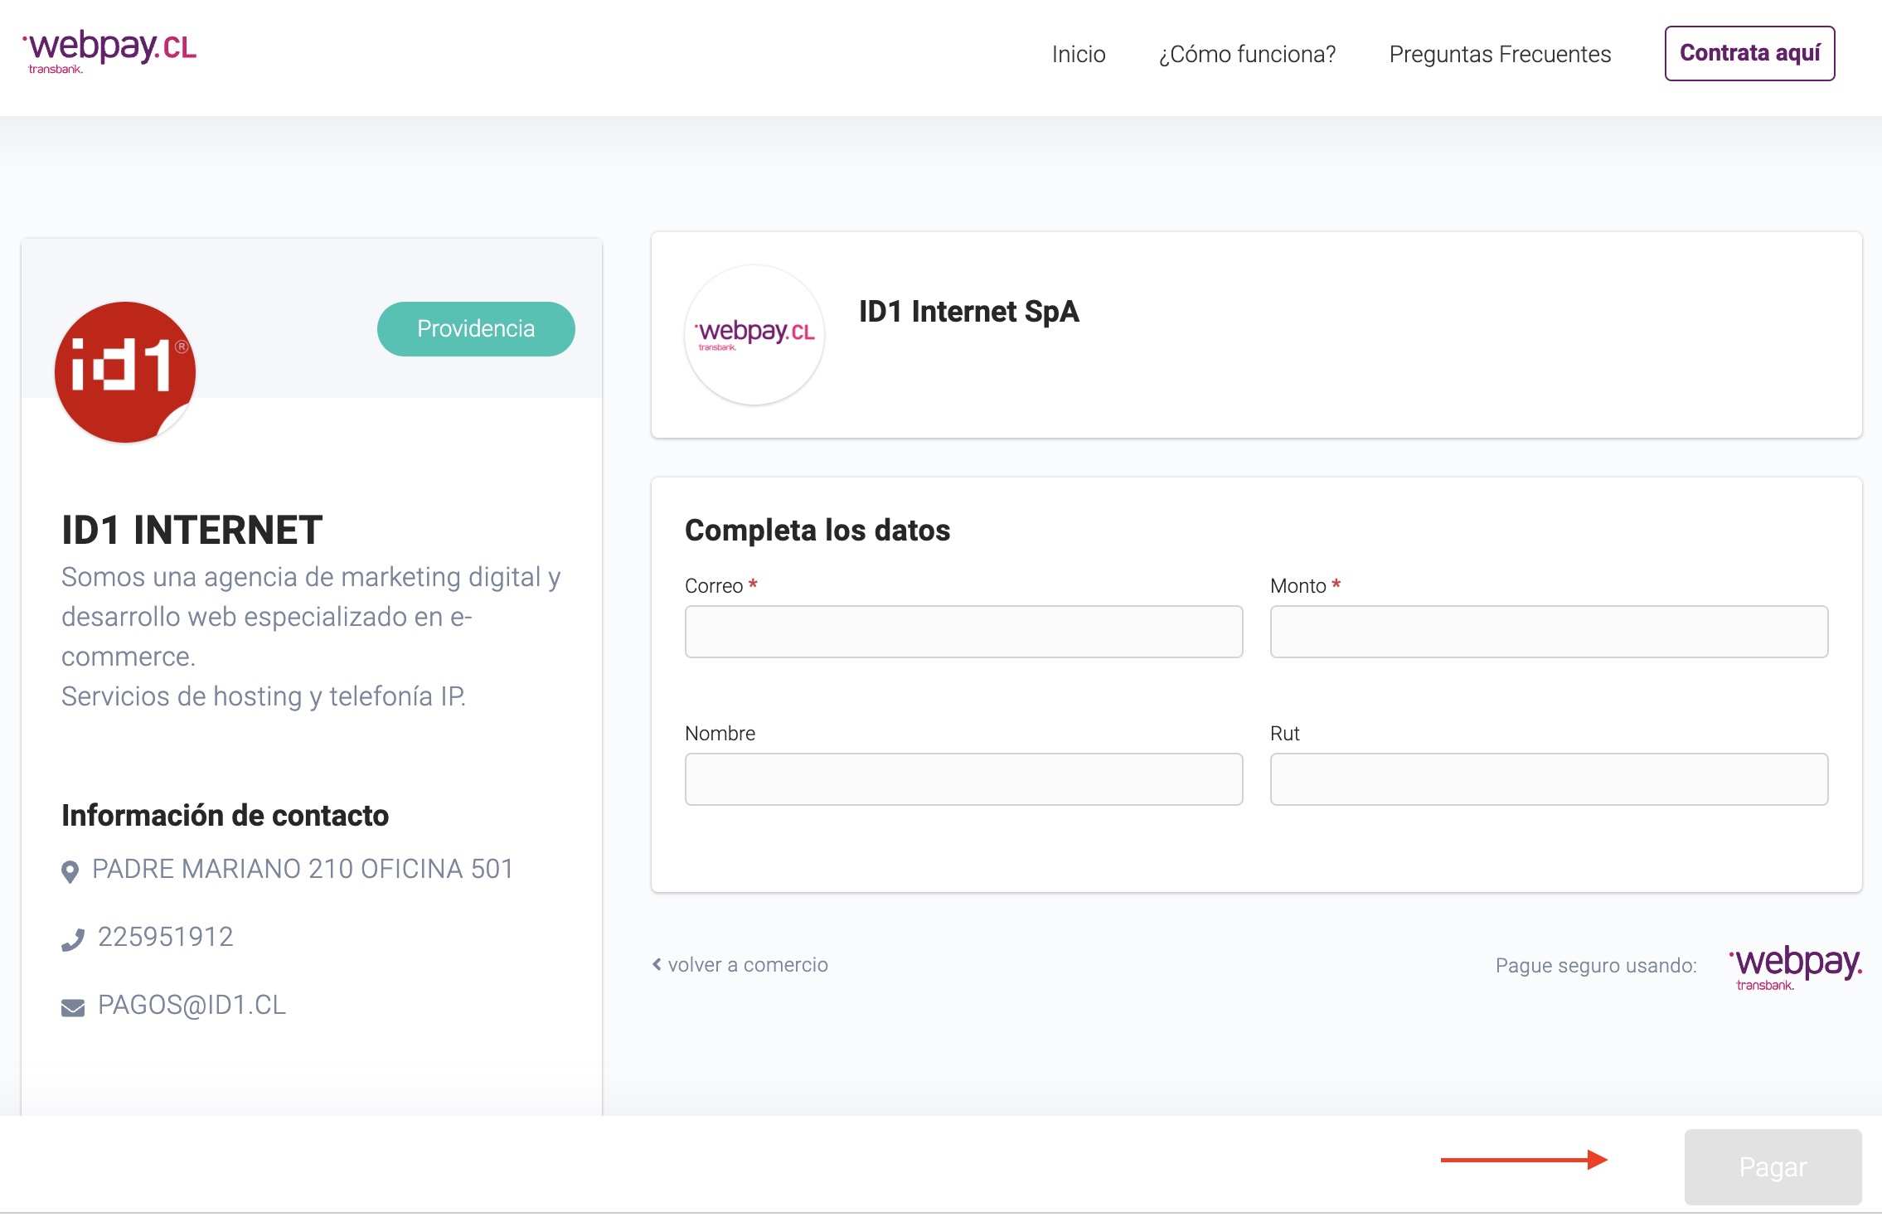Focus the Nombre input field
This screenshot has height=1217, width=1882.
click(963, 779)
